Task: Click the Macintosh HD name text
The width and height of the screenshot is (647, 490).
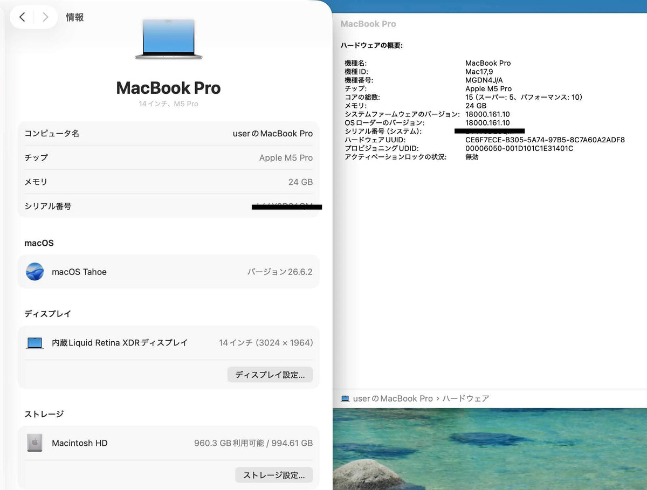Action: pyautogui.click(x=80, y=443)
